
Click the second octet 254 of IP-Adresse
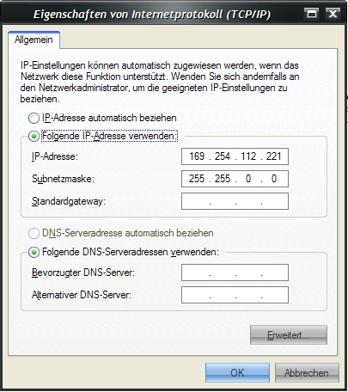point(223,156)
